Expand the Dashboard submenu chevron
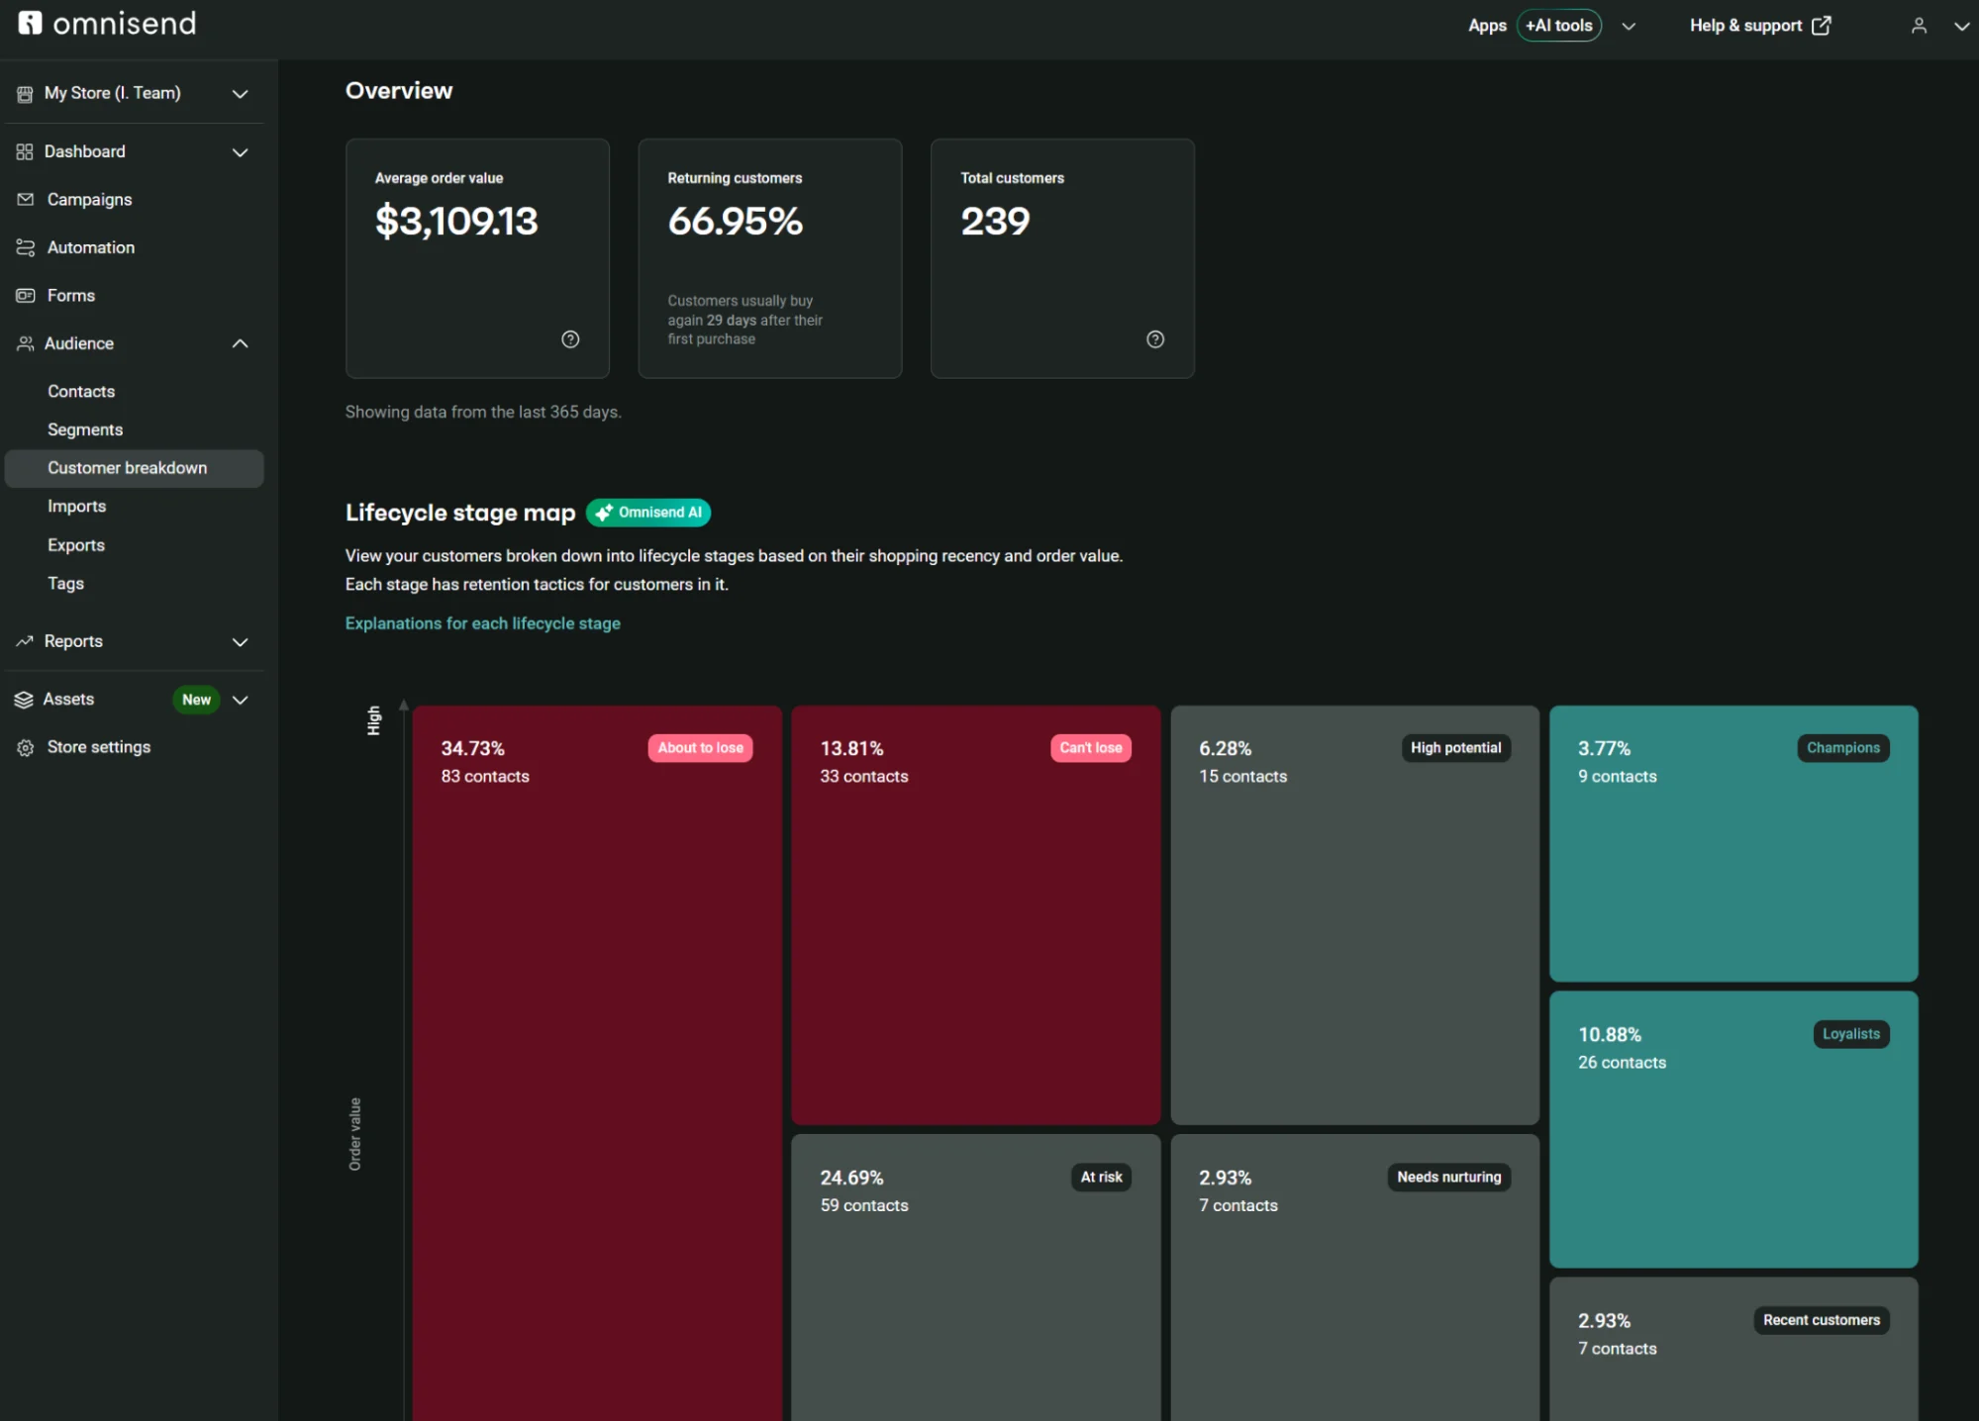Screen dimensions: 1979x1421 [240, 152]
